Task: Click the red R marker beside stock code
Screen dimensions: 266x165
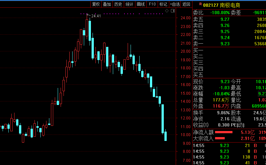Action: click(x=201, y=4)
